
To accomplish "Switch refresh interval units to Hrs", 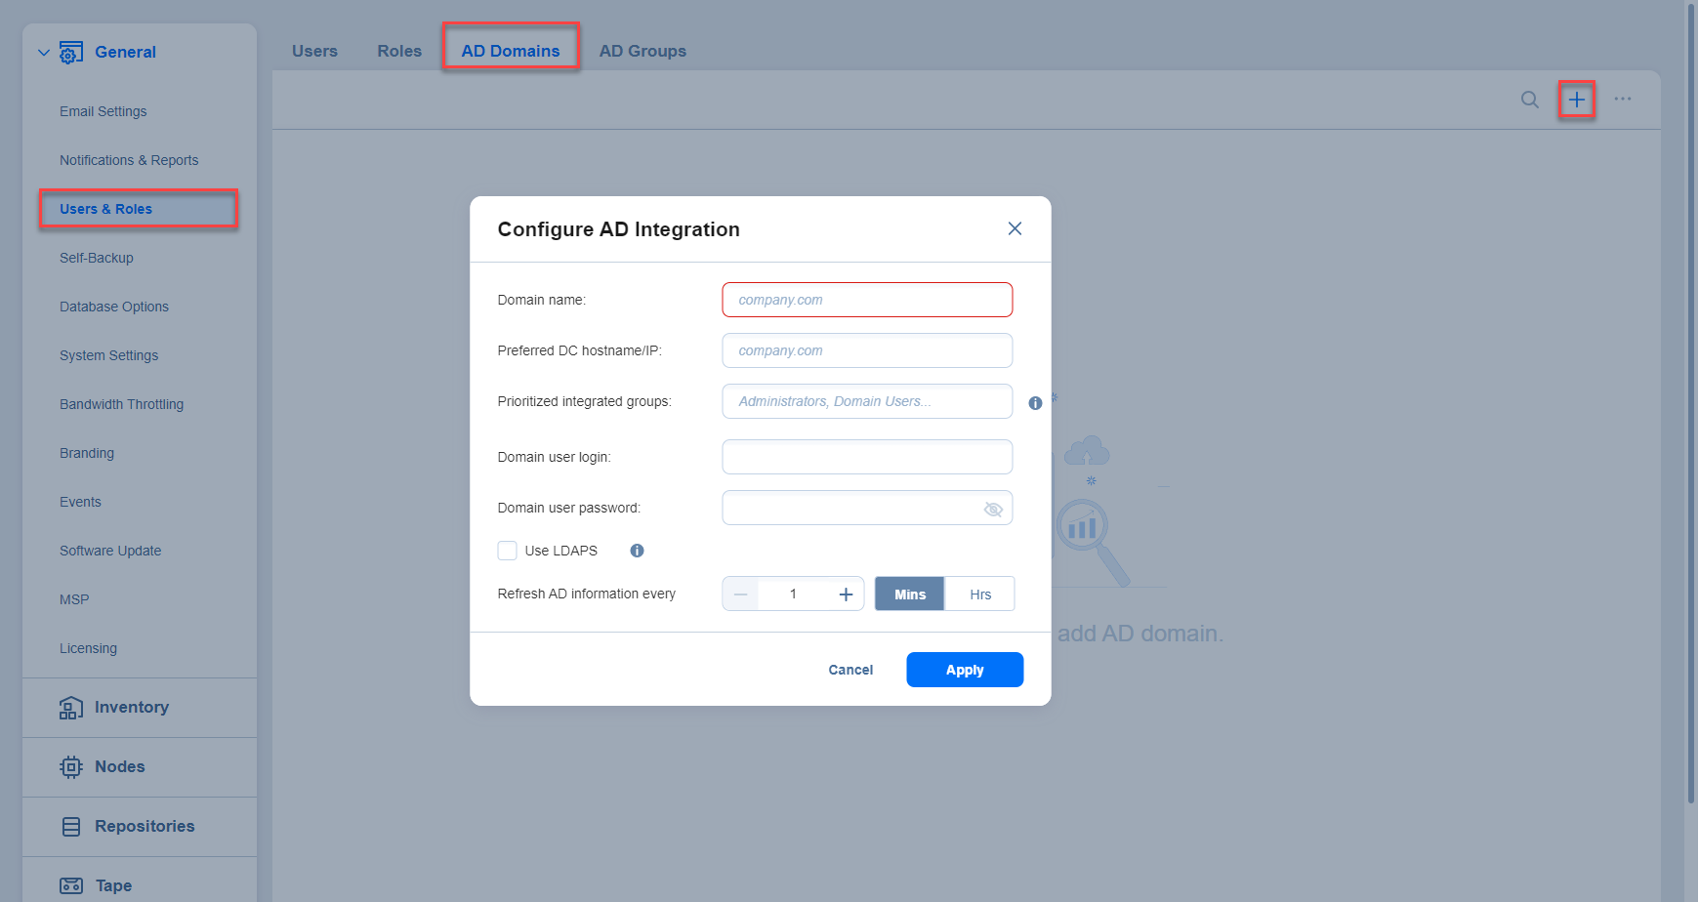I will click(x=979, y=594).
